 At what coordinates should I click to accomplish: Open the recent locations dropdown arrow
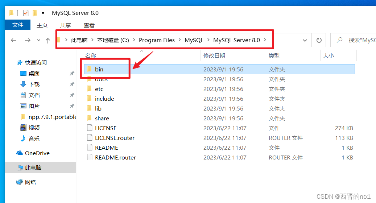[x=38, y=40]
